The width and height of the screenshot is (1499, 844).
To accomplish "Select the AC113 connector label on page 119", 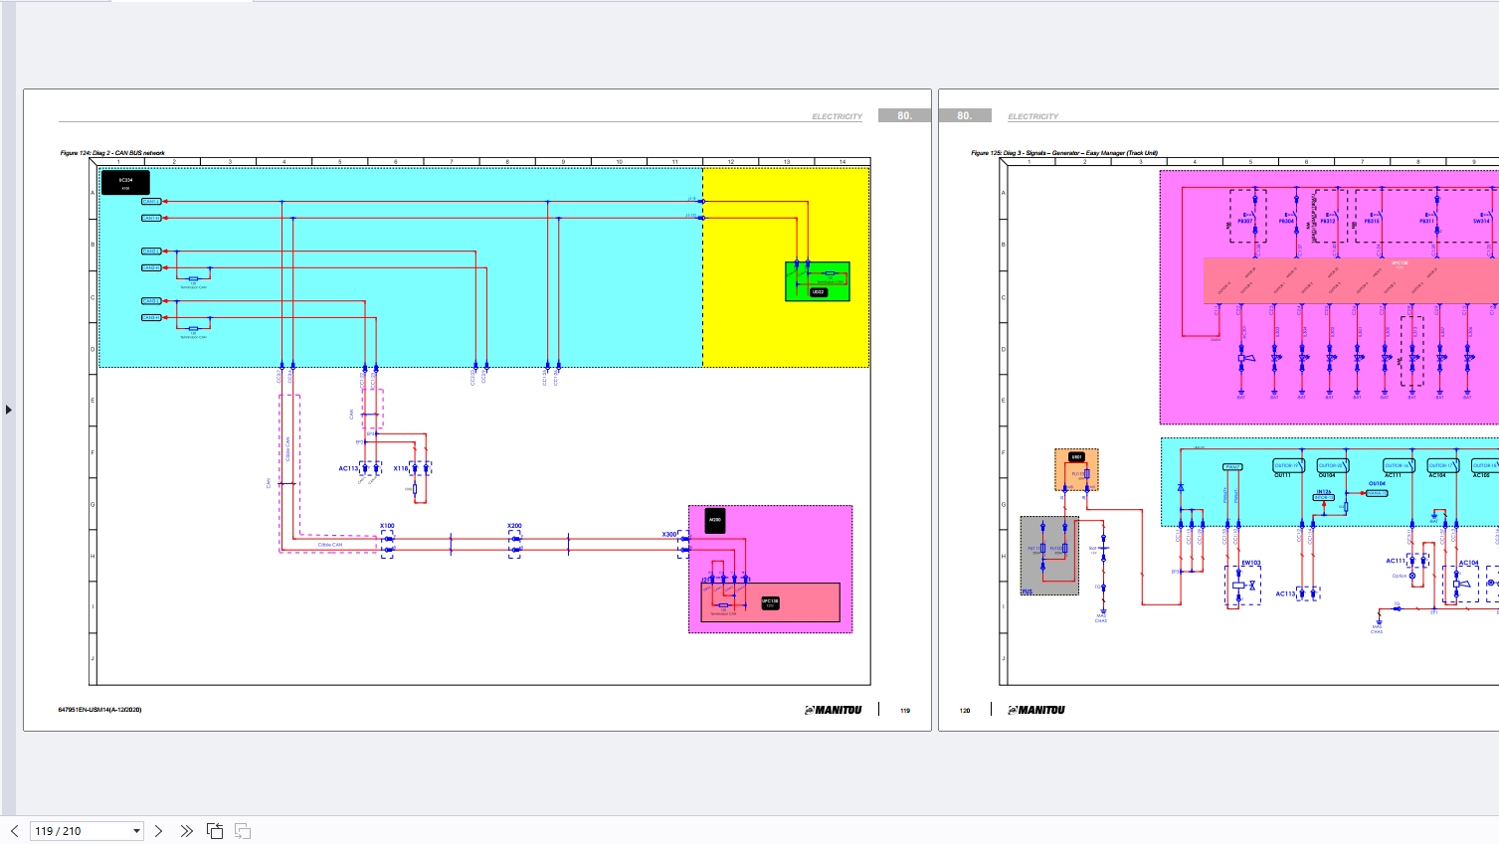I will 348,468.
